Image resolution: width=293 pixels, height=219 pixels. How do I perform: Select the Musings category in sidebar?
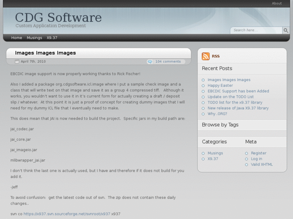click(215, 153)
